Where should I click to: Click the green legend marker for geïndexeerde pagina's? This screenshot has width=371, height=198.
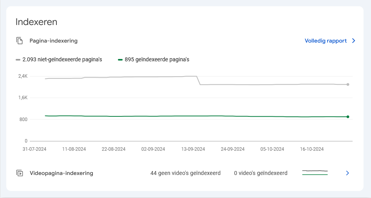[120, 60]
